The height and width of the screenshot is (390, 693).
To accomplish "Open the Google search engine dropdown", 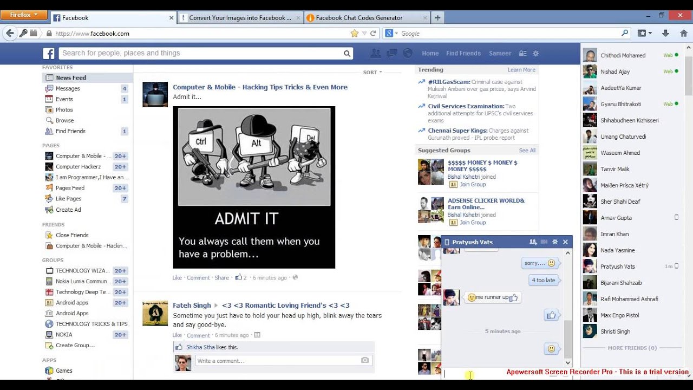I will (x=391, y=33).
